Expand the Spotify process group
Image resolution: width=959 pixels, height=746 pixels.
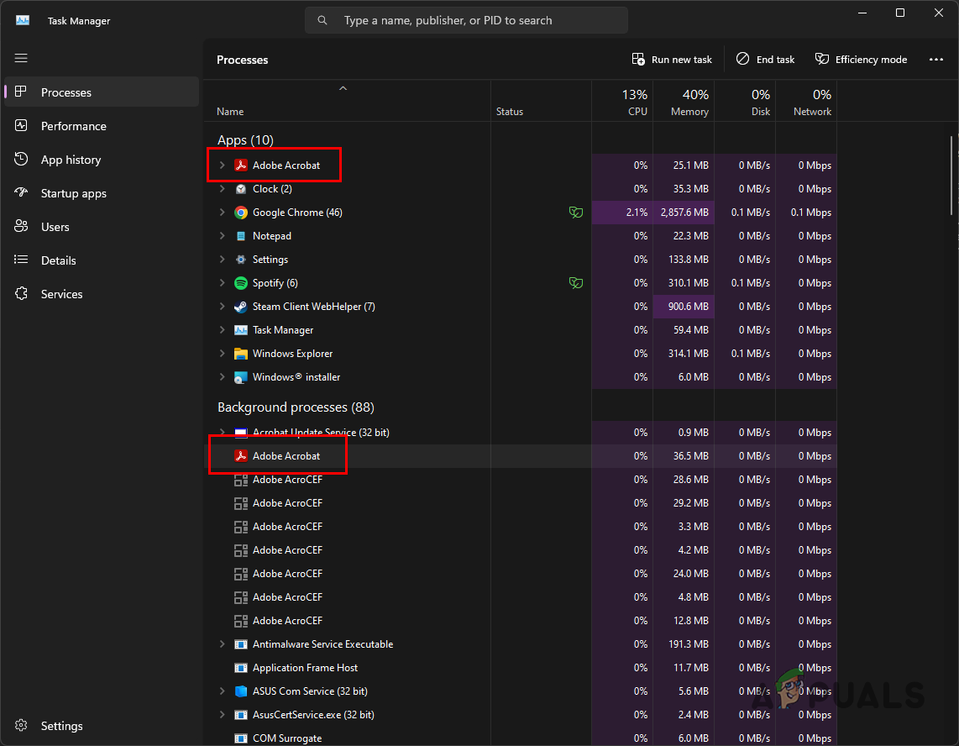[222, 283]
